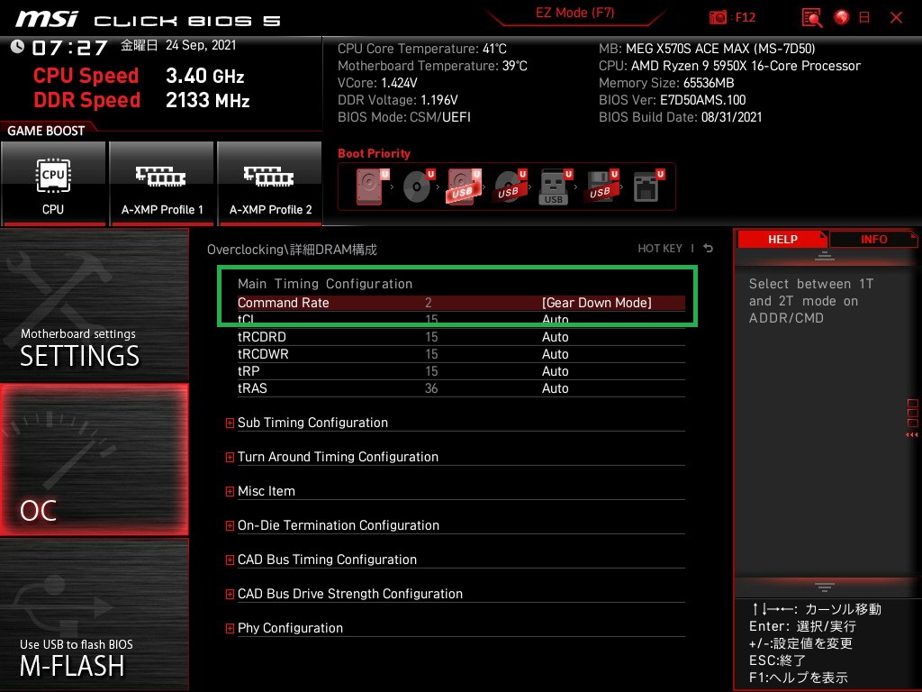Select the tRCDRD timing row label

[x=262, y=337]
